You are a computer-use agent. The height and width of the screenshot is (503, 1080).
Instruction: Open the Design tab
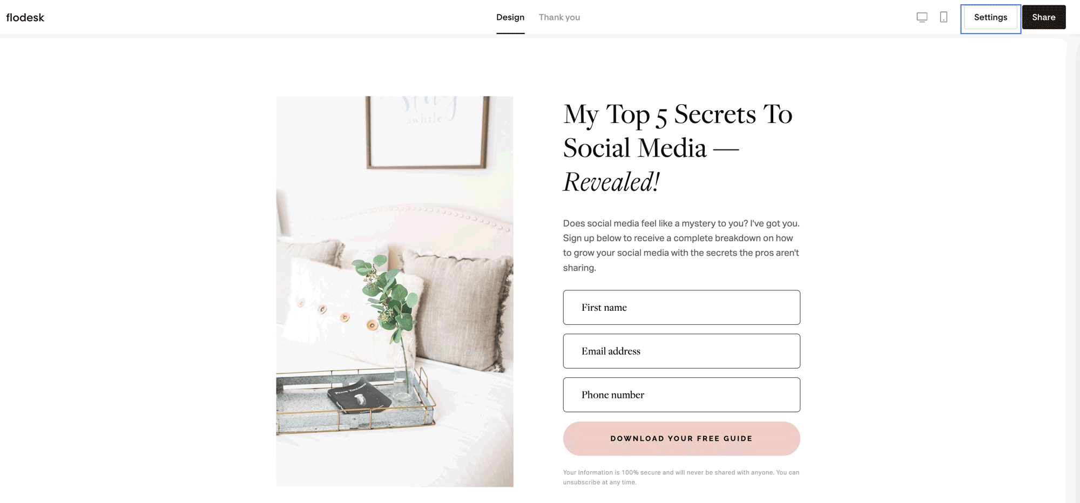(510, 17)
